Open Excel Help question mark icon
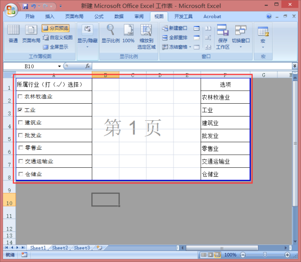The width and height of the screenshot is (301, 262). point(269,17)
